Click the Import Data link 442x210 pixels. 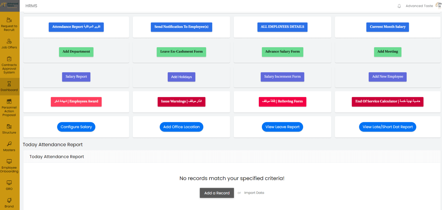pos(254,193)
